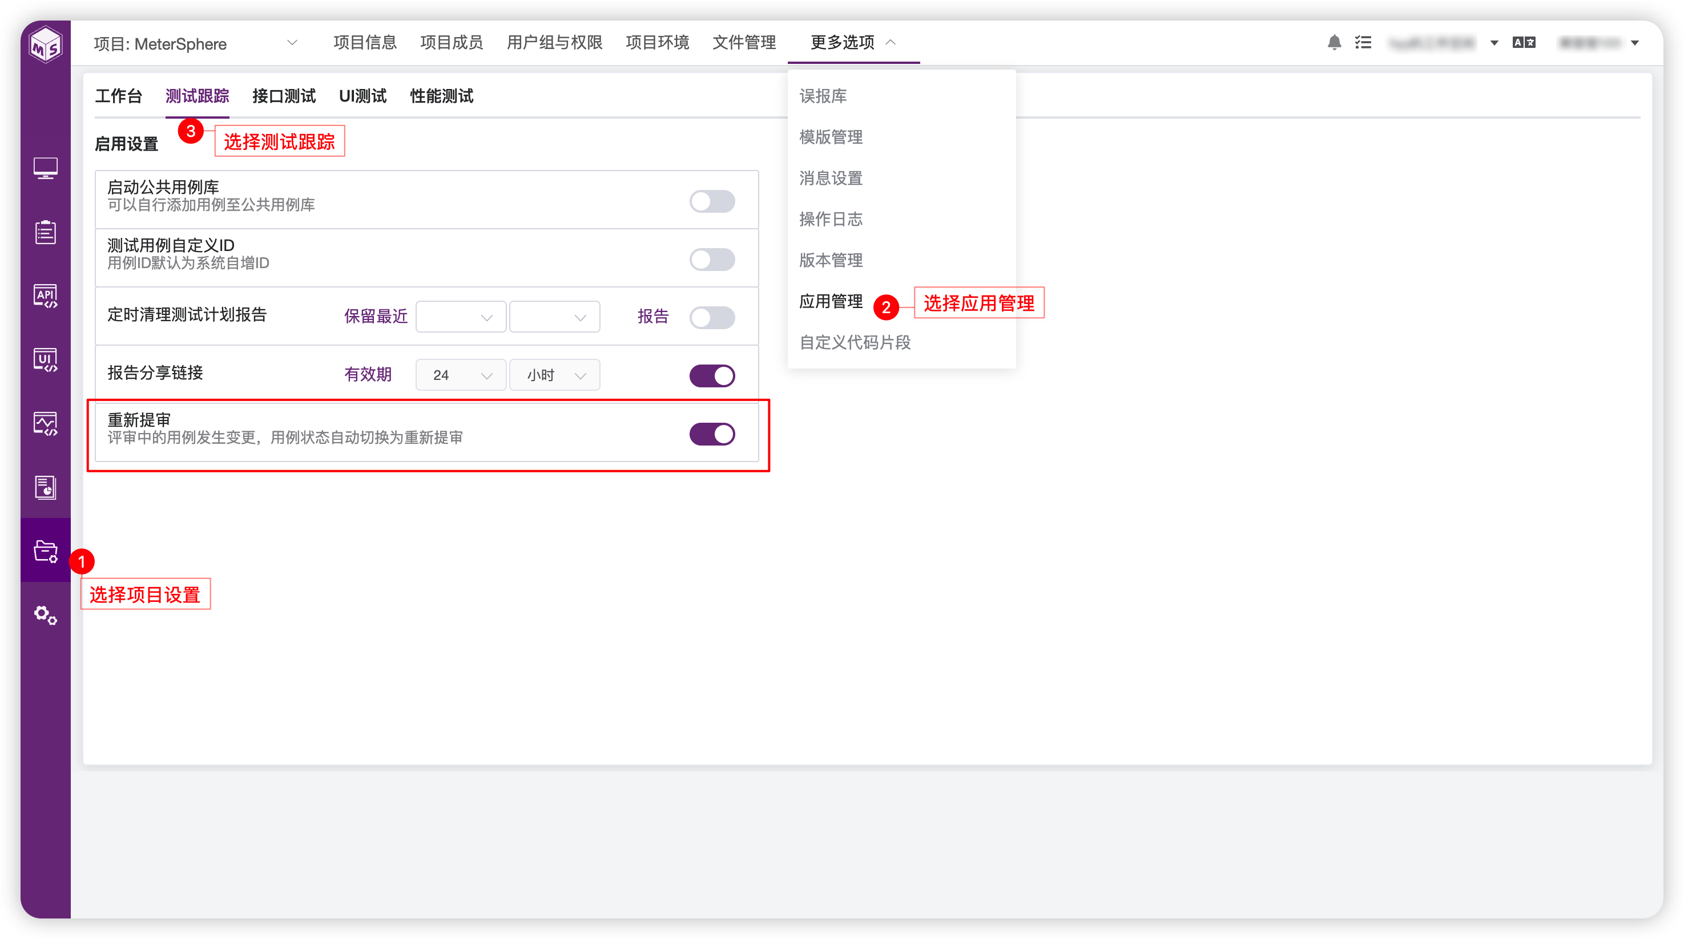Click the notification bell icon
1684x939 pixels.
[x=1334, y=42]
